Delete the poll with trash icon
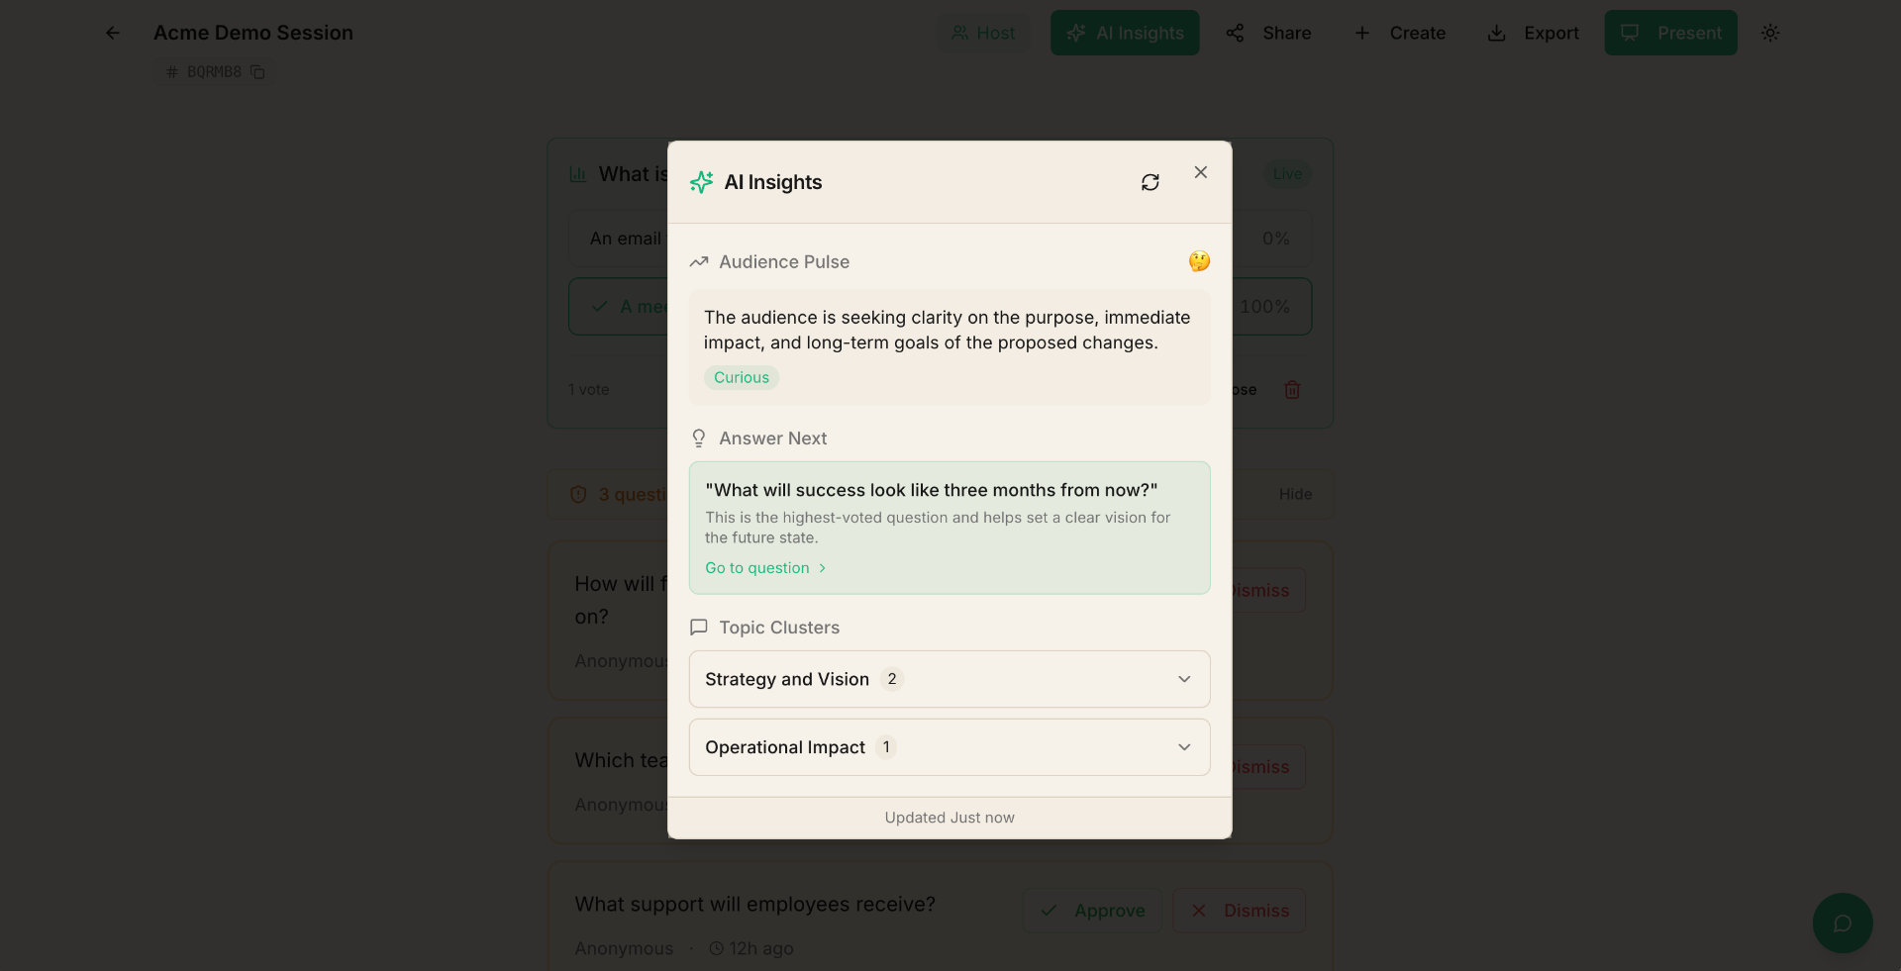Screen dimensions: 1901x971 point(1291,390)
